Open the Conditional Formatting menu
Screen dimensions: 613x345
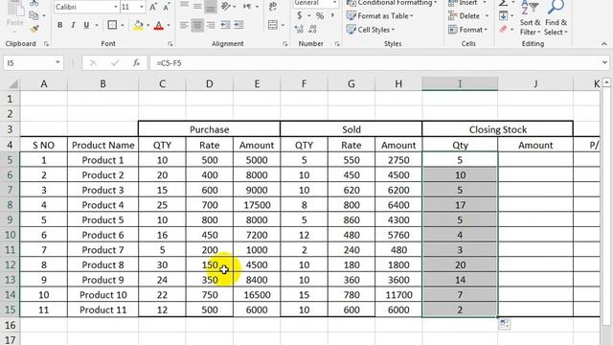coord(392,3)
